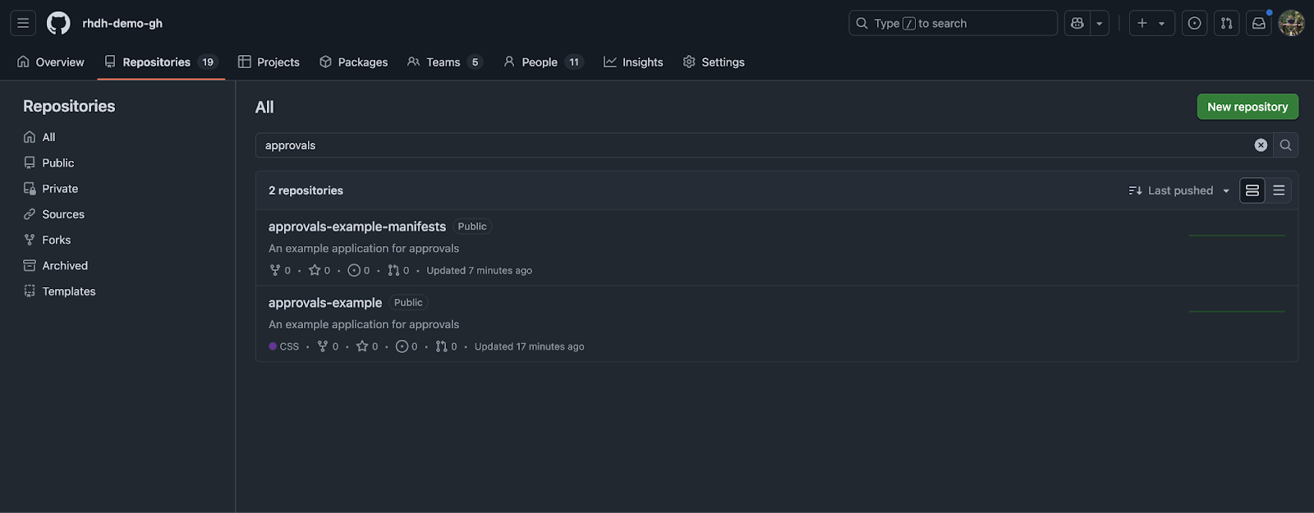The width and height of the screenshot is (1314, 513).
Task: Click the search magnifier button
Action: tap(1285, 145)
